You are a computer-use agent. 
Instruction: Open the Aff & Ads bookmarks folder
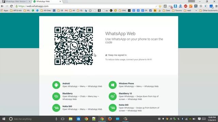pos(16,11)
